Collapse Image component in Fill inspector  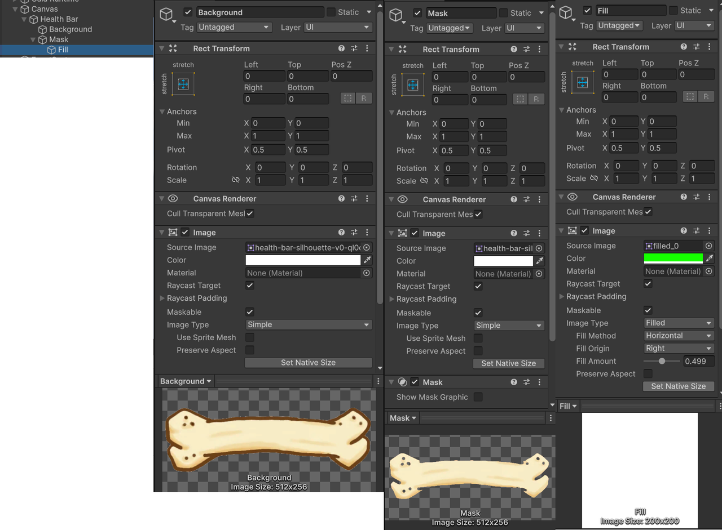tap(561, 231)
